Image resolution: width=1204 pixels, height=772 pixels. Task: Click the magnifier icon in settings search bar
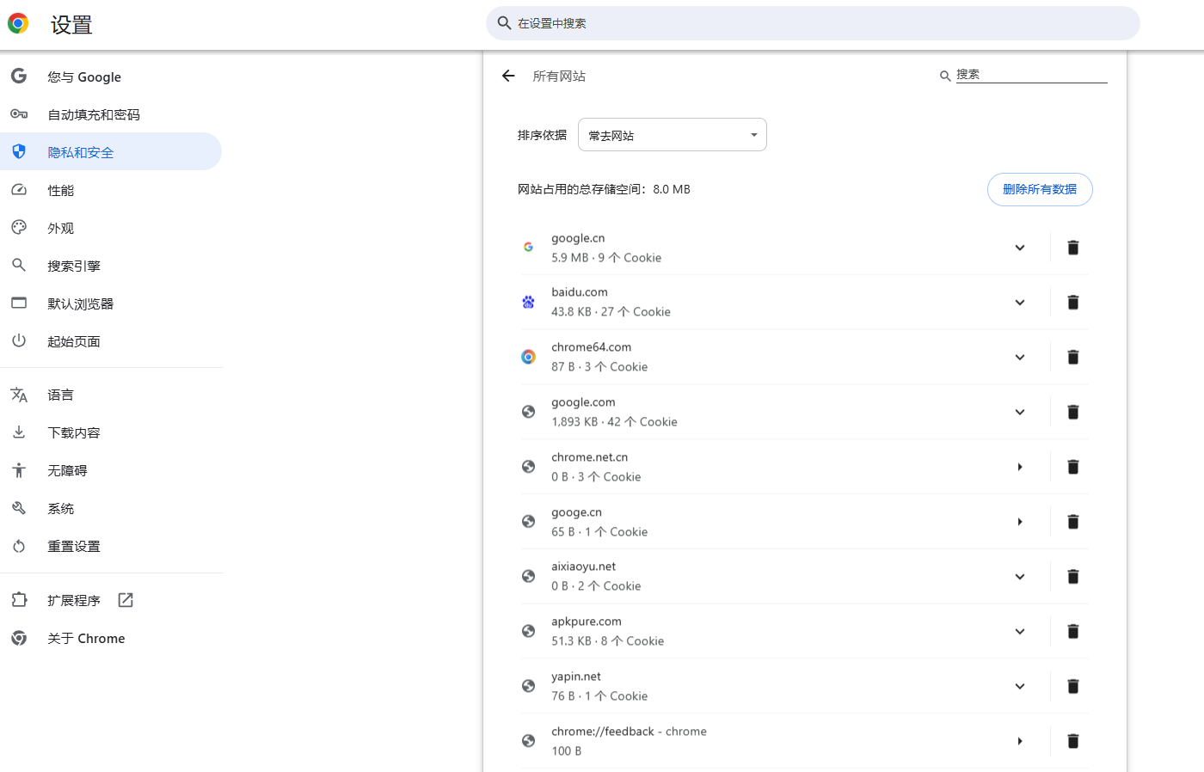pyautogui.click(x=505, y=23)
